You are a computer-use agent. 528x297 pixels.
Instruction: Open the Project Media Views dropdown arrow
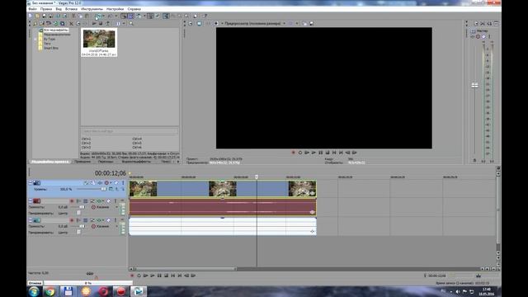click(x=124, y=24)
